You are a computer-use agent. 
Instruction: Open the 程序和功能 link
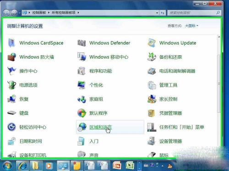[101, 71]
